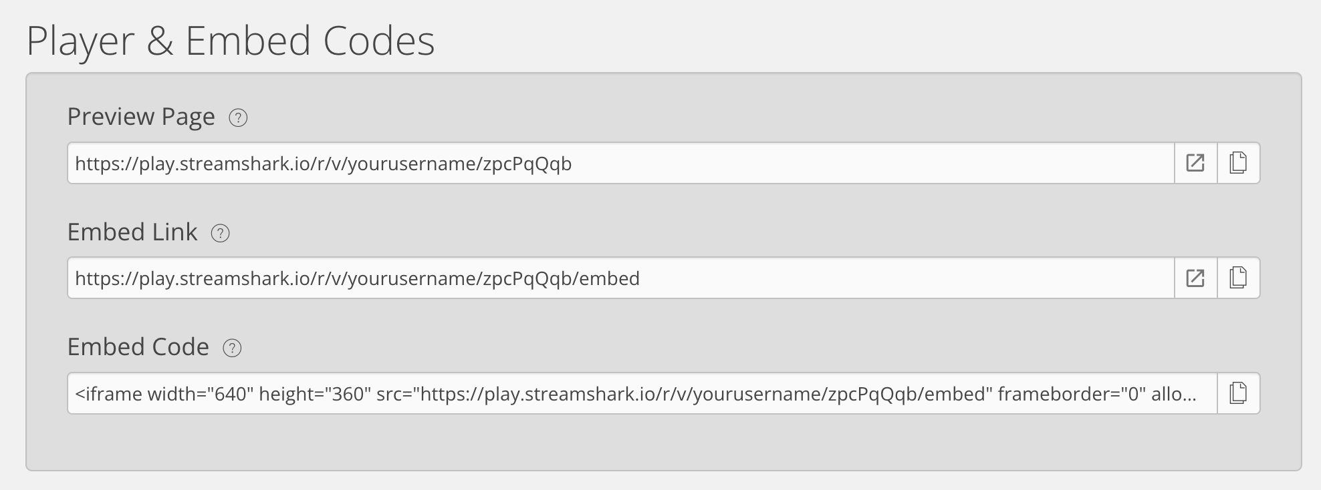Image resolution: width=1321 pixels, height=490 pixels.
Task: Click the Embed Link section label
Action: pyautogui.click(x=132, y=232)
